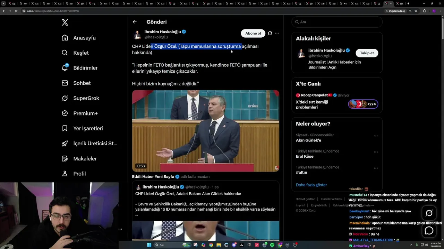444x249 pixels.
Task: Click the X logo in the sidebar
Action: 65,22
